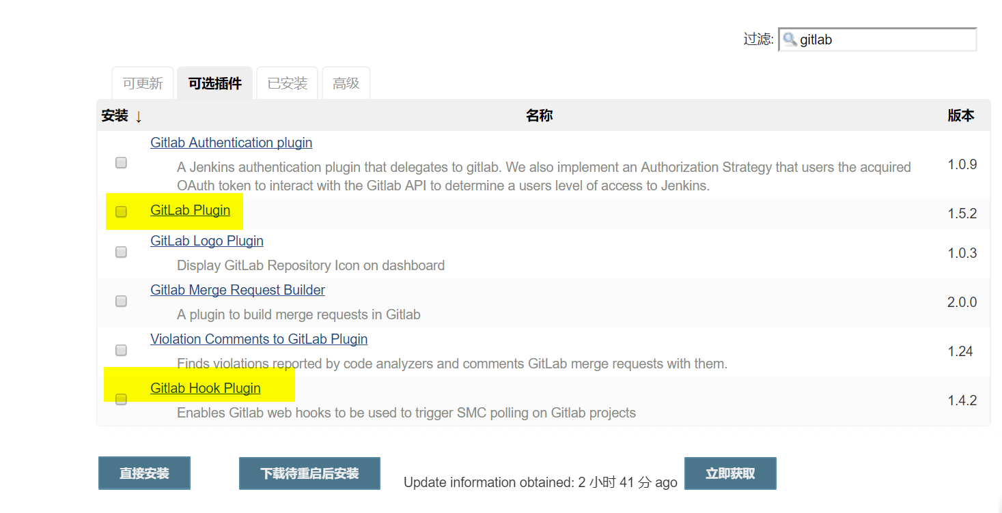Select the 可选插件 tab

[x=215, y=83]
